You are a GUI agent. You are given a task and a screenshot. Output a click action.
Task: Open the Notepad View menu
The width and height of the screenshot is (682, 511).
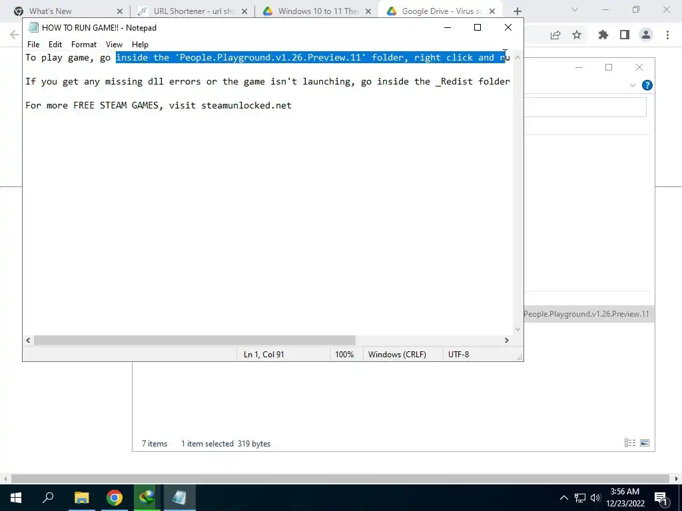(x=114, y=45)
